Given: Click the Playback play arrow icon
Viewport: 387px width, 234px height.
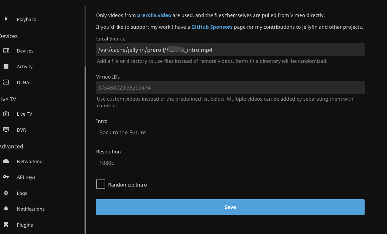Looking at the screenshot, I should (6, 19).
